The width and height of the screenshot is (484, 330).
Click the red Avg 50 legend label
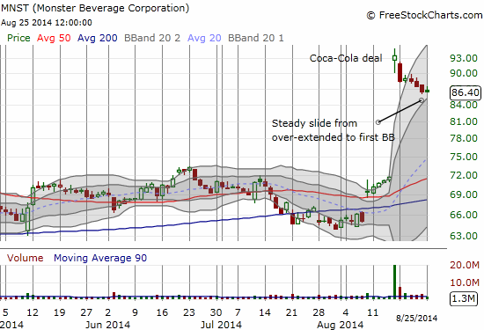pyautogui.click(x=54, y=38)
